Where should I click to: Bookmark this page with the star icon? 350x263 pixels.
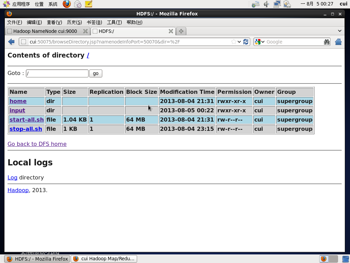pyautogui.click(x=233, y=42)
